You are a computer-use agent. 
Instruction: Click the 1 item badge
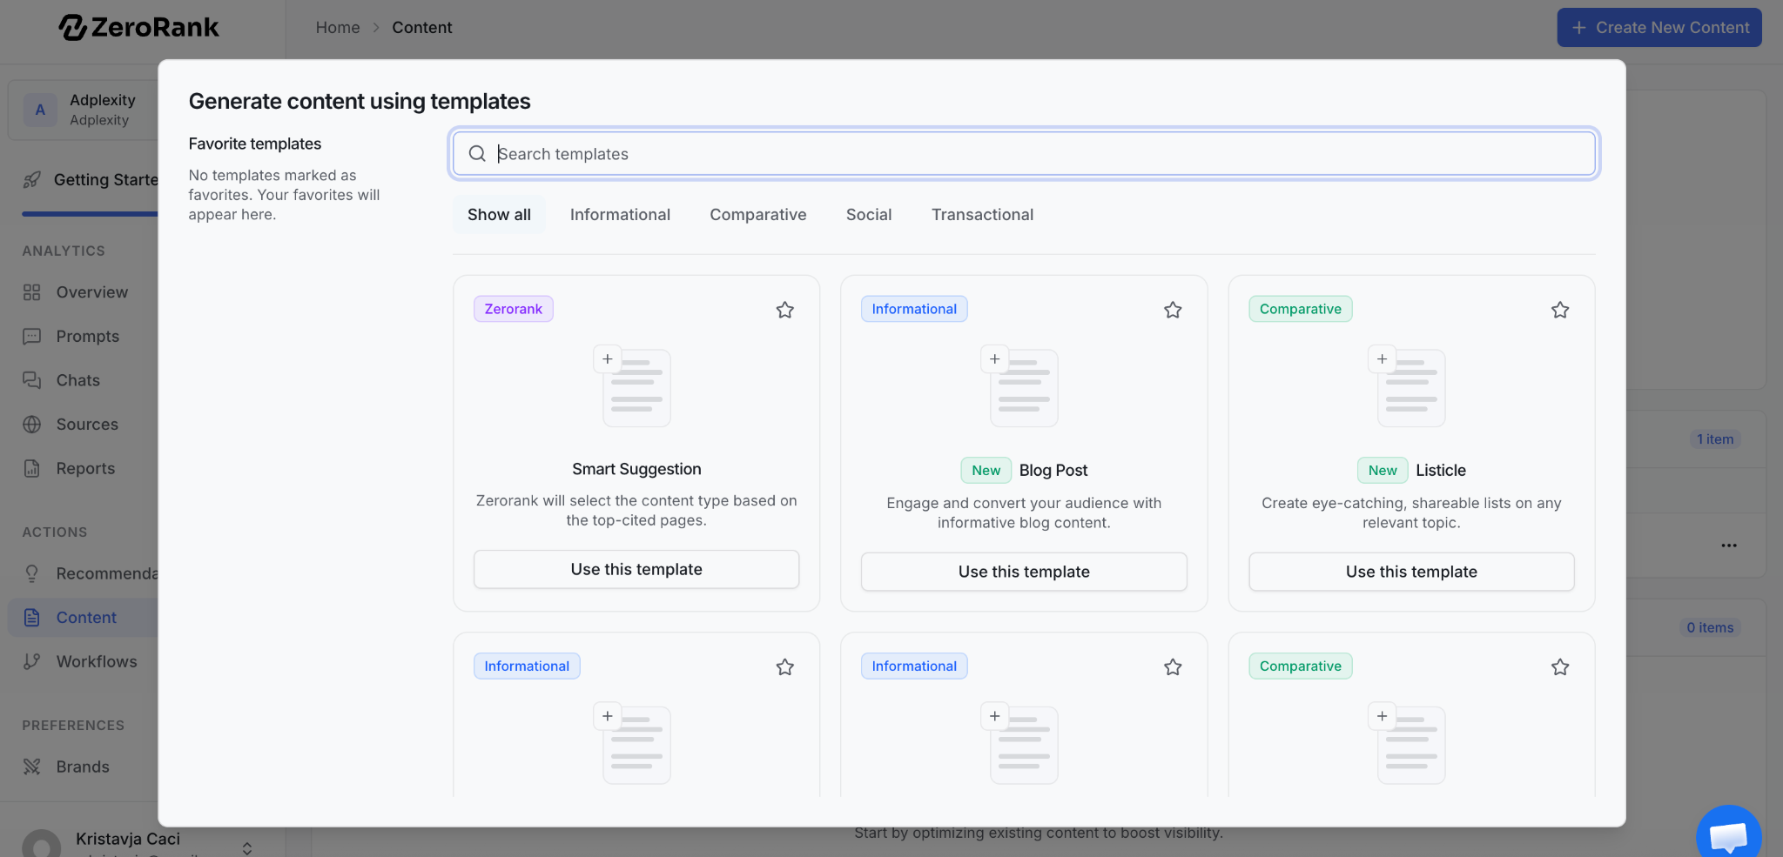tap(1715, 439)
